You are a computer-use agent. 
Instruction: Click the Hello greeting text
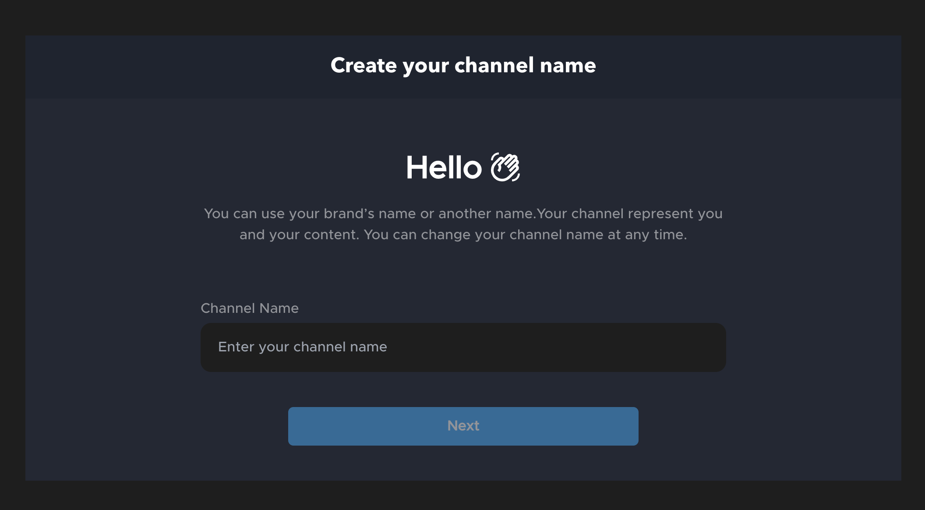click(444, 167)
